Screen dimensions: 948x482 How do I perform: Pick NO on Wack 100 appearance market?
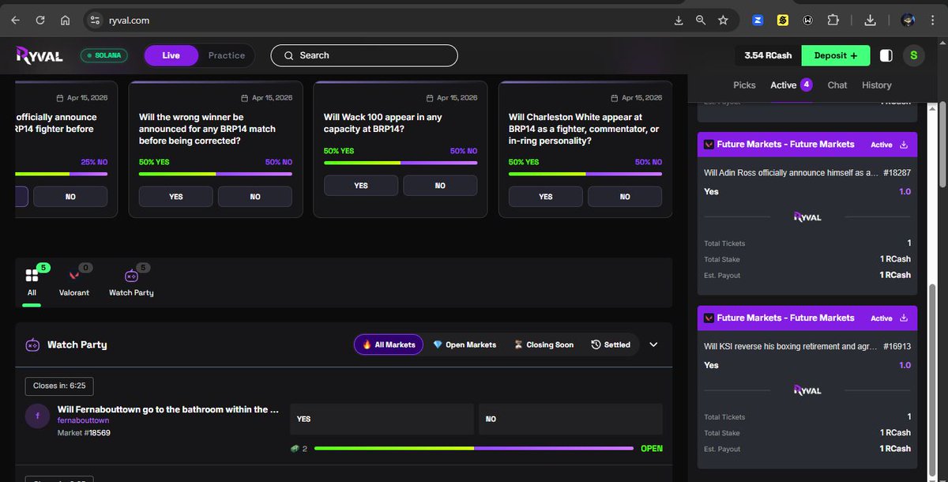coord(440,186)
